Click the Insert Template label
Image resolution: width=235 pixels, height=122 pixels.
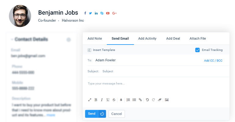click(x=104, y=50)
